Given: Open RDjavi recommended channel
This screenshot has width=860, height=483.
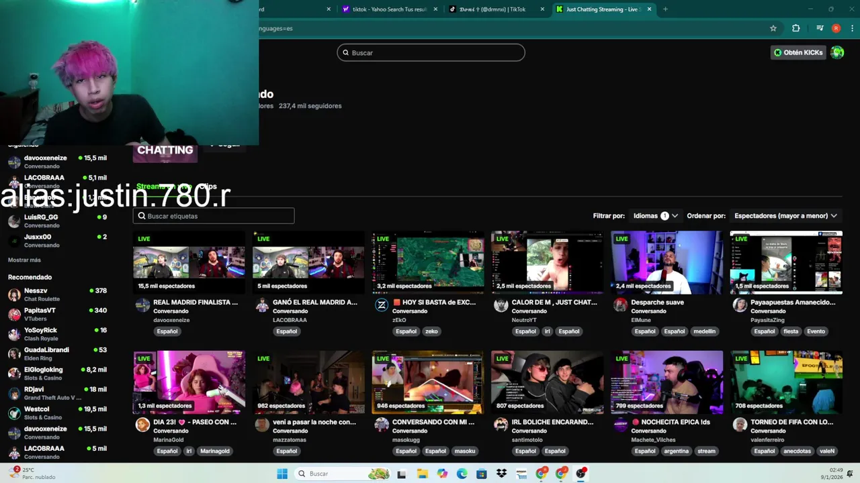Looking at the screenshot, I should 57,393.
